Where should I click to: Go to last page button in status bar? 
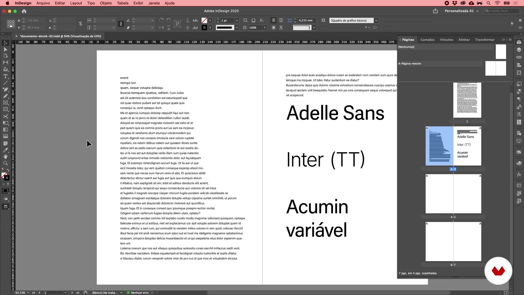pos(78,293)
